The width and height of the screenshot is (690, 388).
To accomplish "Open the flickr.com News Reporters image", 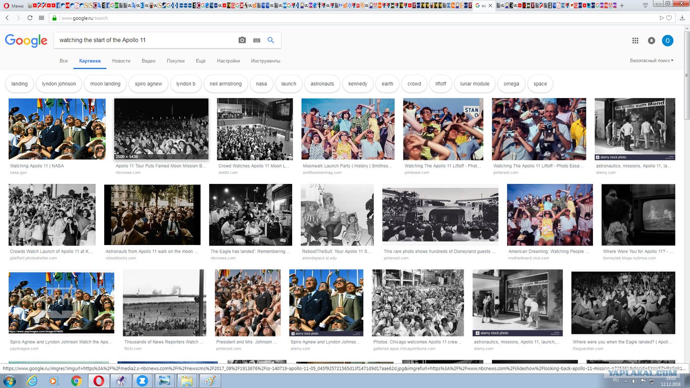I will click(164, 303).
